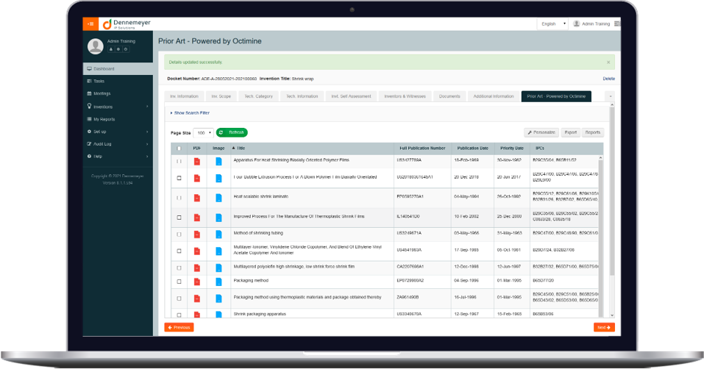Check the Multilayer Ionomer row

[179, 251]
